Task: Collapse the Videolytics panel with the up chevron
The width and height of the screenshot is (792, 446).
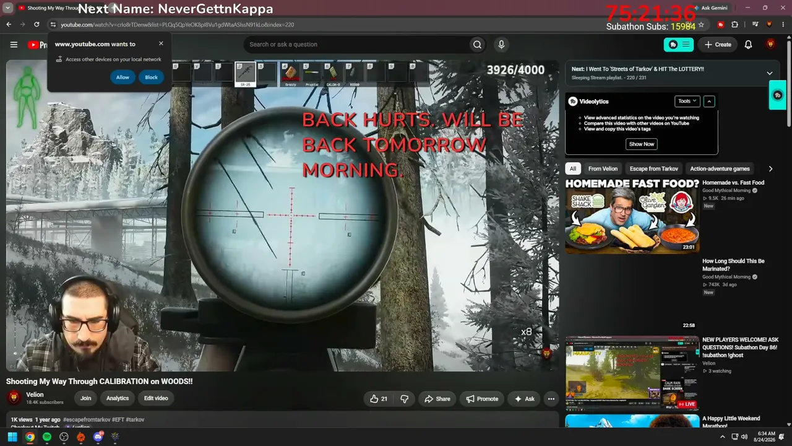Action: point(709,101)
